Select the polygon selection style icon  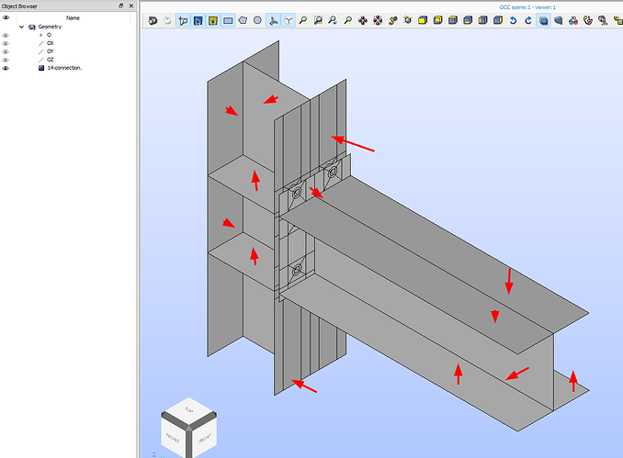tap(243, 19)
